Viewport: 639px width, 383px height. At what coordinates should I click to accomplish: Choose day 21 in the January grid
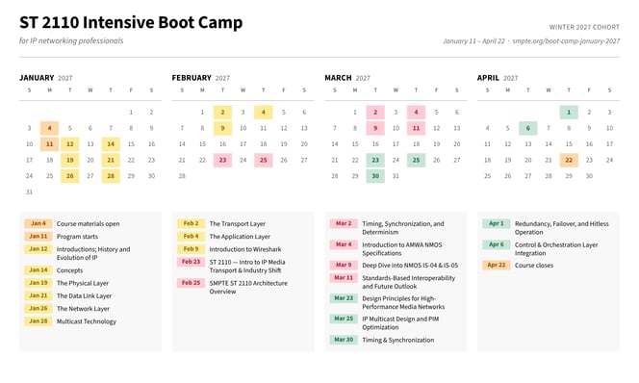click(x=111, y=160)
